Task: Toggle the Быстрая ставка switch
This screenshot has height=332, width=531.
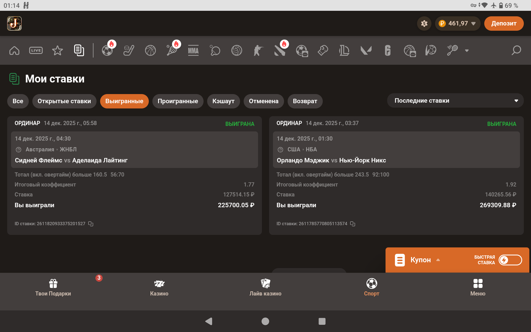Action: [510, 260]
